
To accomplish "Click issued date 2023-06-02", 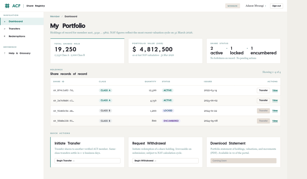I will coord(210,101).
